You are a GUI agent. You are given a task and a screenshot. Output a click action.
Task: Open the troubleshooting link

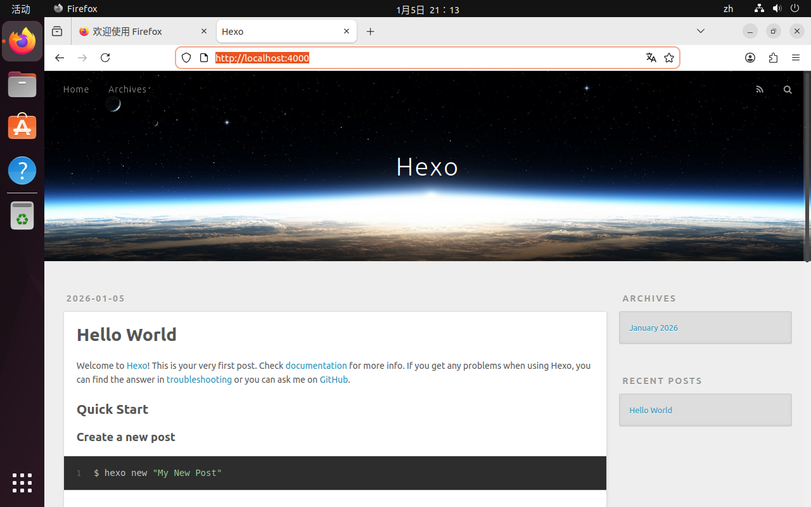coord(199,380)
